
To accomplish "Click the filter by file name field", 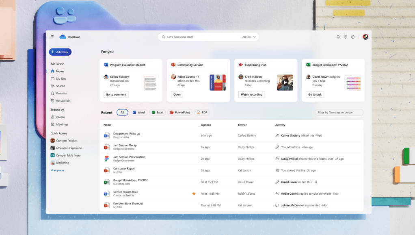I will (339, 113).
